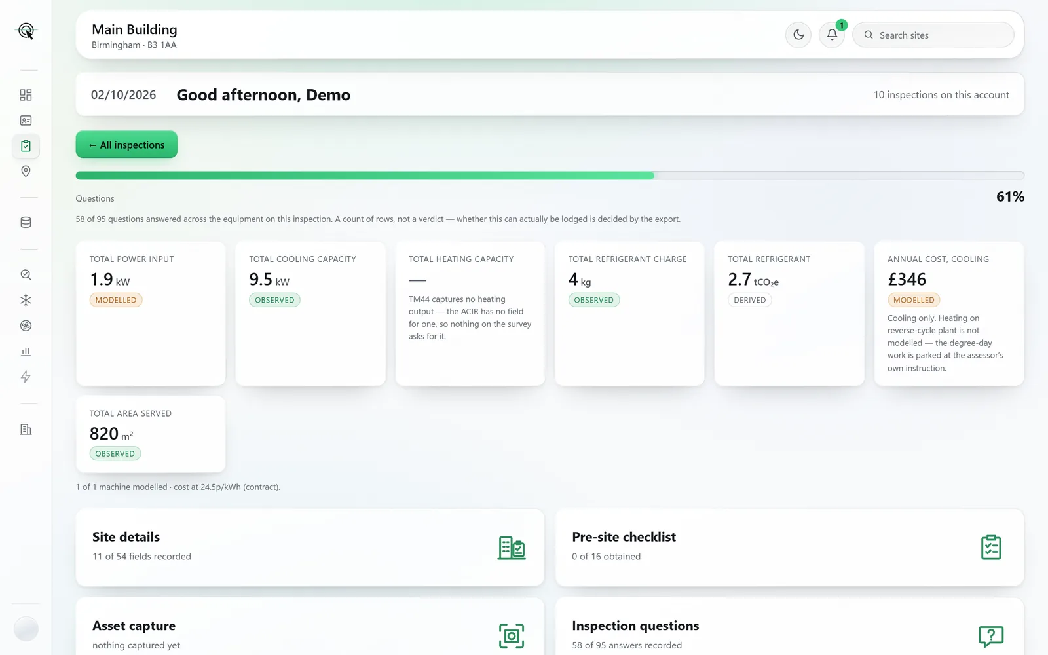Open the dashboard grid icon in sidebar
Image resolution: width=1048 pixels, height=655 pixels.
point(26,95)
